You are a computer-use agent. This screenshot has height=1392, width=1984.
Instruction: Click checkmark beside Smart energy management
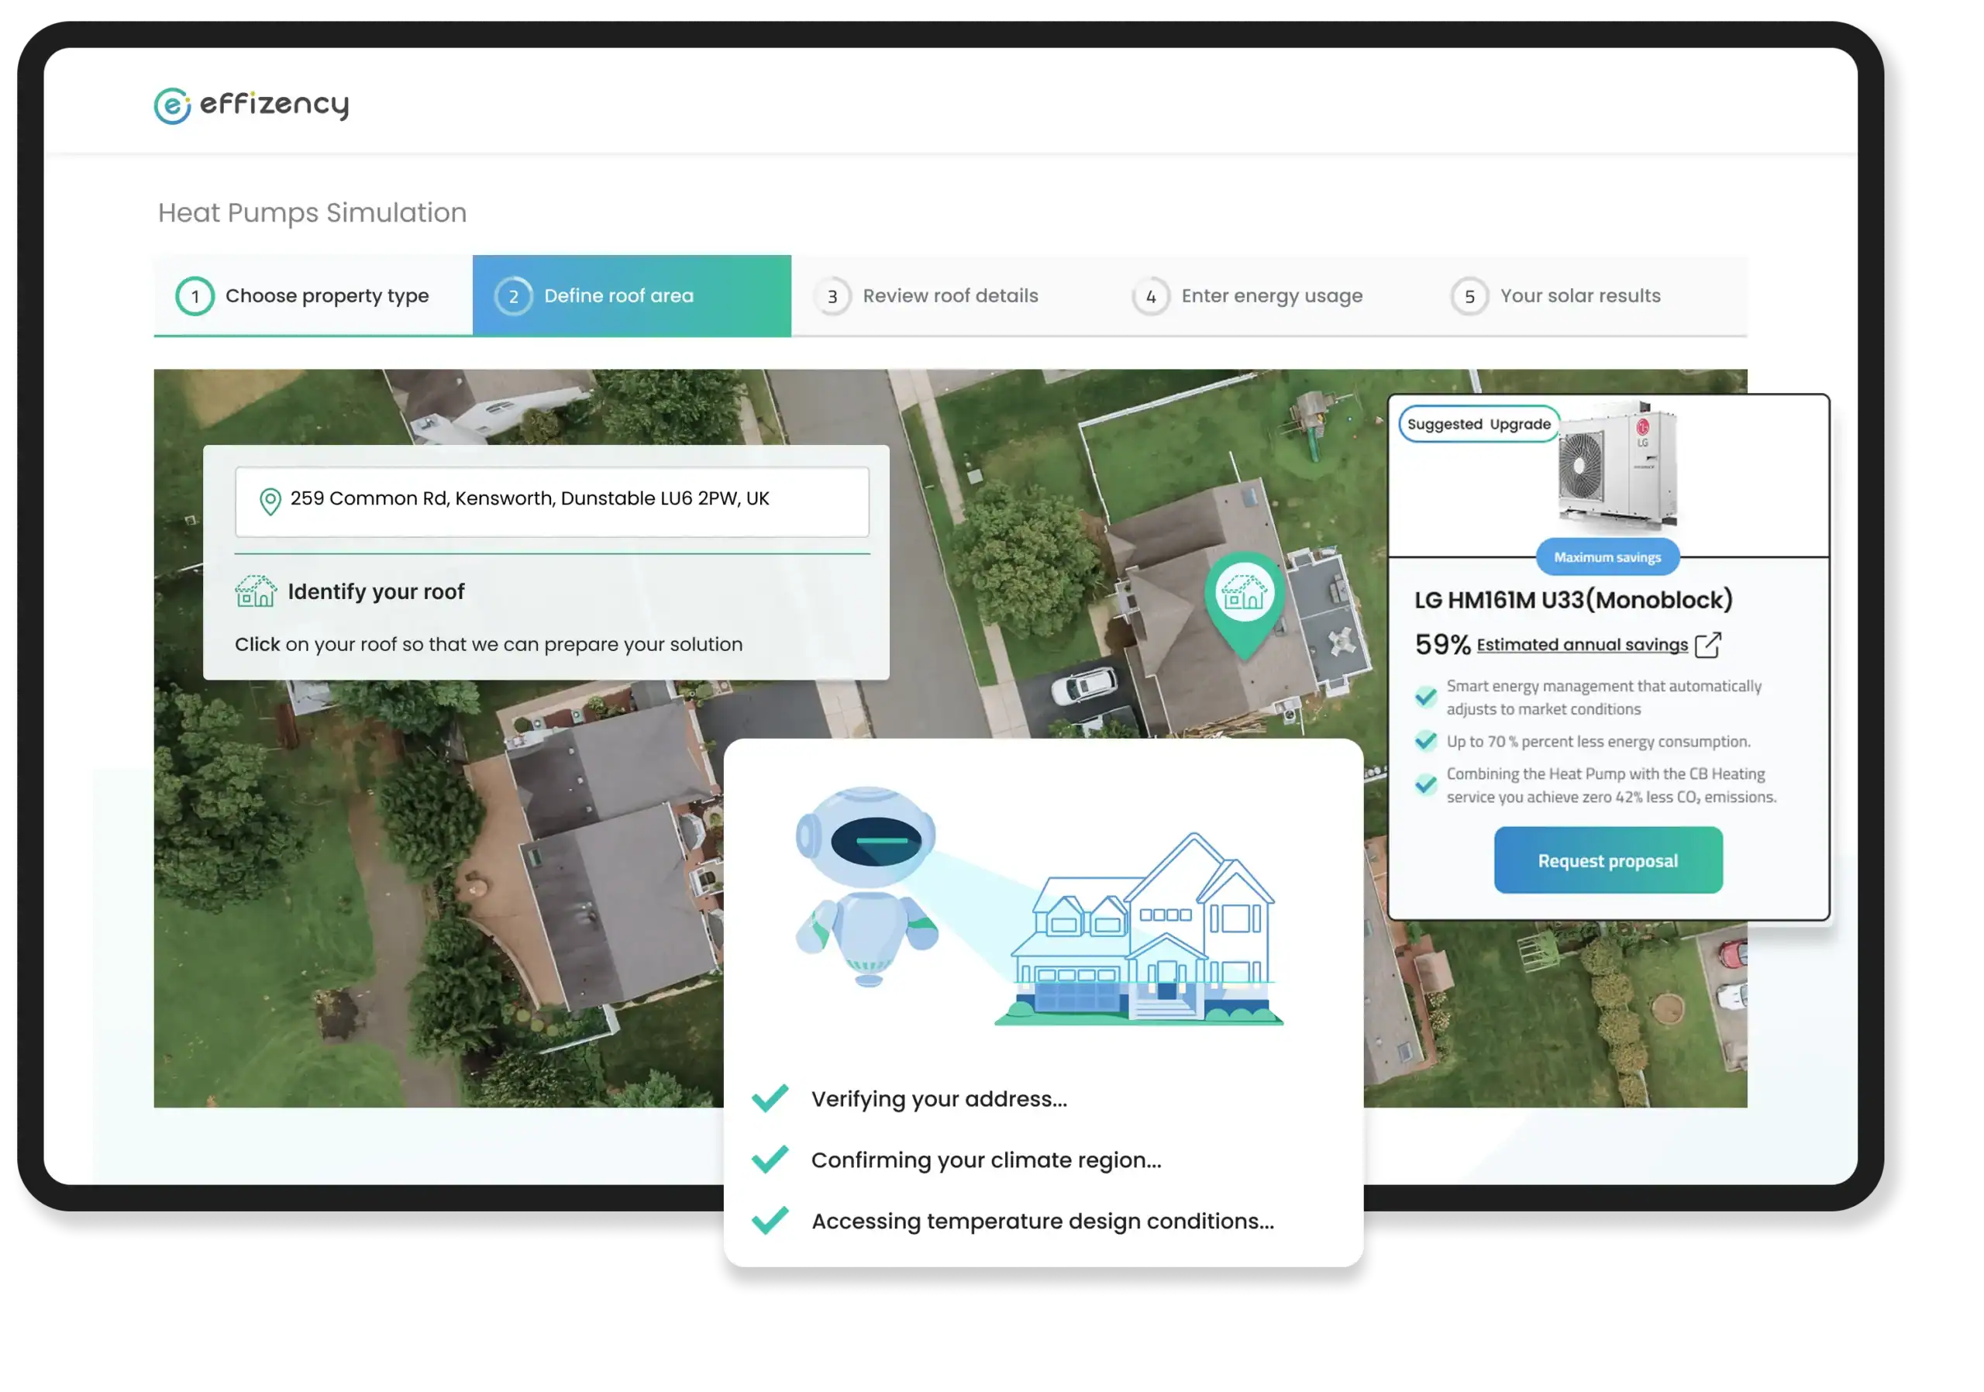(x=1426, y=697)
